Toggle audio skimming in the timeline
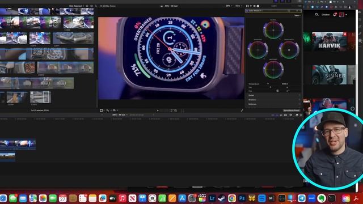The height and width of the screenshot is (204, 363). (277, 115)
